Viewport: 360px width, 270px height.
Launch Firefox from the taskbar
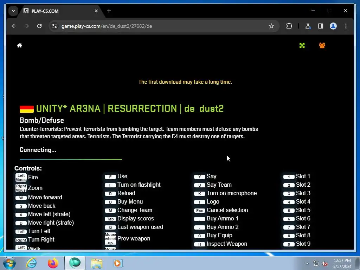(53, 263)
